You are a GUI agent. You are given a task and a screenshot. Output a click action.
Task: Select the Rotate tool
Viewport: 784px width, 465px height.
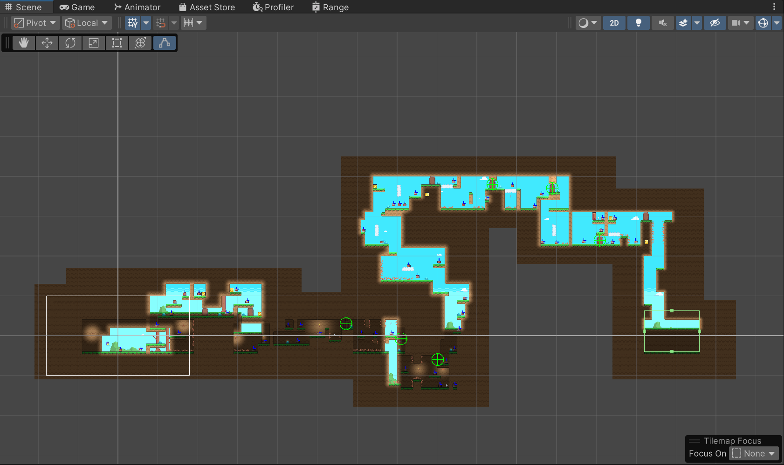pos(70,43)
